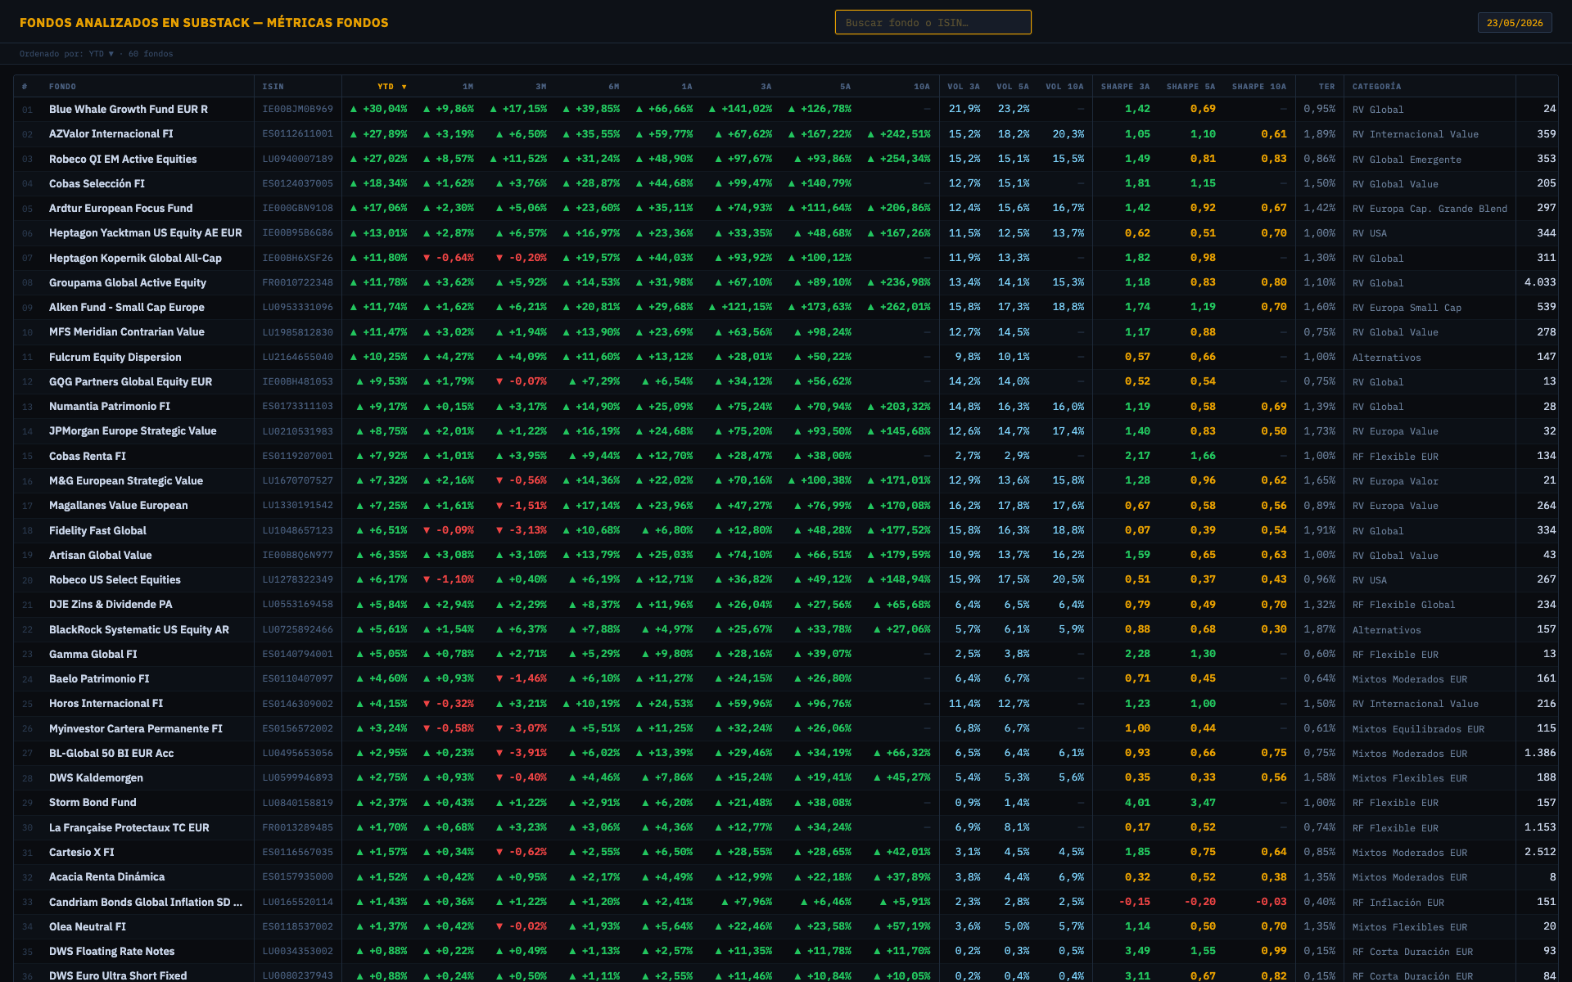Select 'M&G European Strategic Value' fund name

(x=126, y=480)
